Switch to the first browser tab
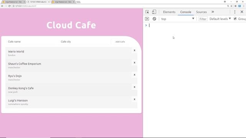246x138 pixels. click(13, 2)
